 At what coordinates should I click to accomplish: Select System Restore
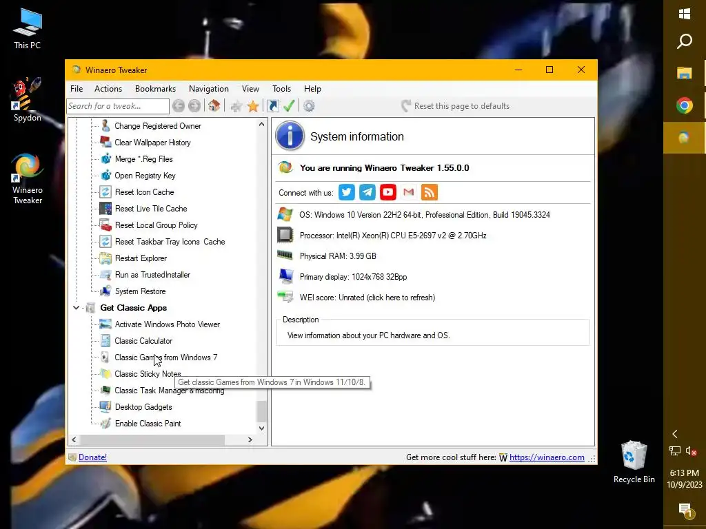(x=140, y=291)
